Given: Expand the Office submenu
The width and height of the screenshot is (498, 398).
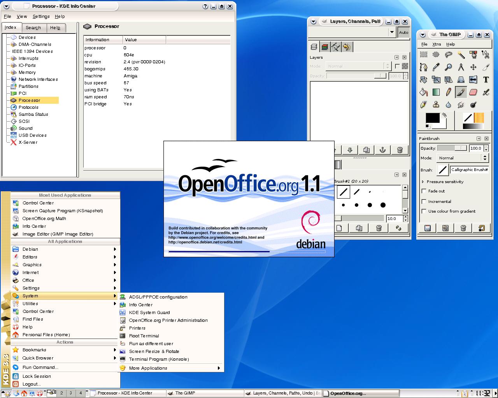Looking at the screenshot, I should pyautogui.click(x=65, y=280).
